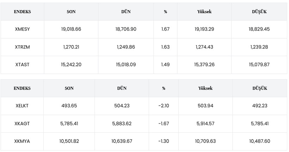The width and height of the screenshot is (289, 152).
Task: Click the XMESY index name
Action: [x=23, y=29]
